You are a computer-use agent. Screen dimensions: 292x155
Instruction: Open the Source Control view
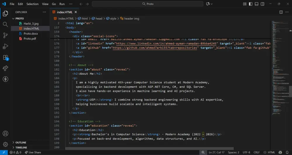(5, 35)
